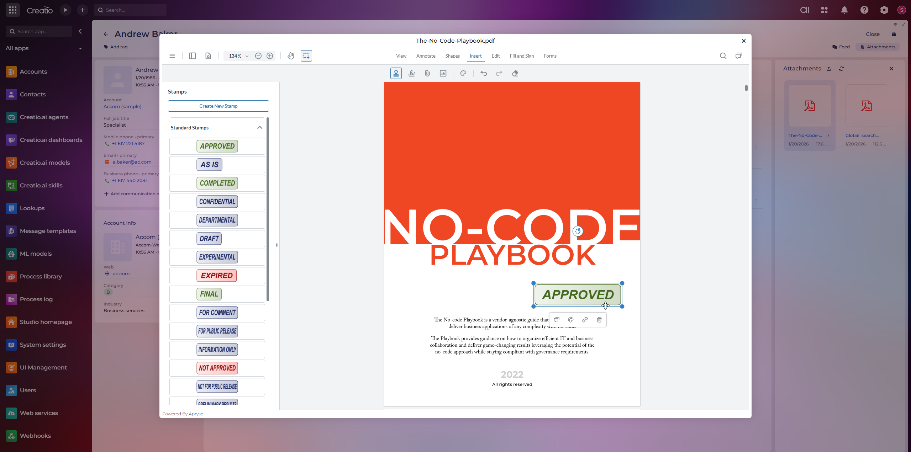Open the stamp style palette icon
Image resolution: width=911 pixels, height=452 pixels.
[571, 320]
